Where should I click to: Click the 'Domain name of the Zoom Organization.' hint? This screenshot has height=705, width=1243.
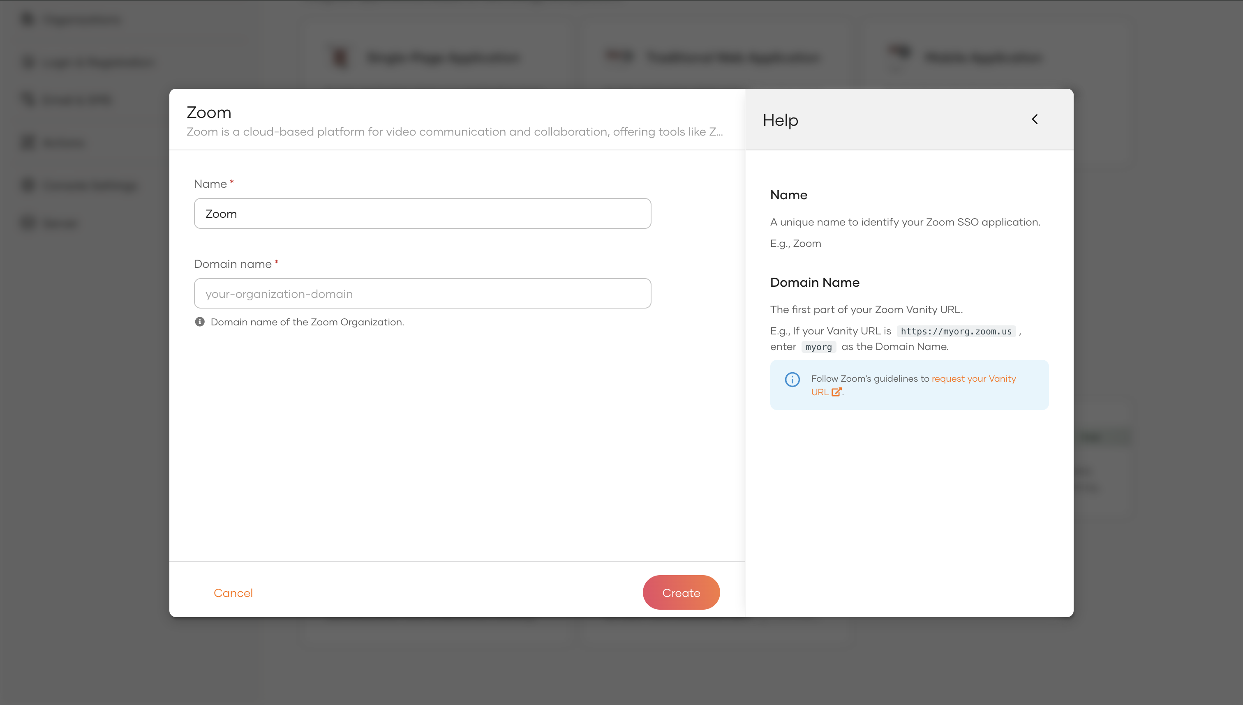click(x=307, y=322)
